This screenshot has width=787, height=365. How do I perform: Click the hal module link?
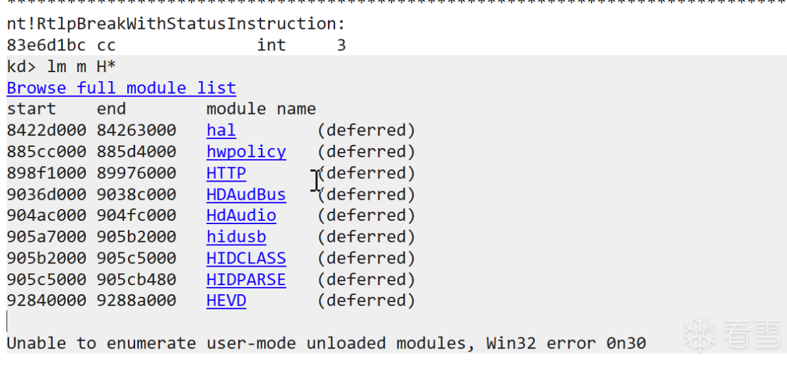221,130
